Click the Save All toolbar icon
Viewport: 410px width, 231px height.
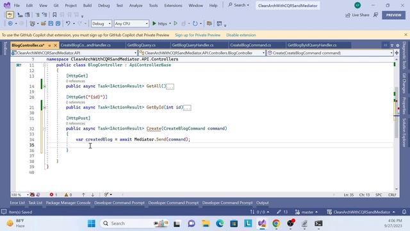(x=58, y=24)
